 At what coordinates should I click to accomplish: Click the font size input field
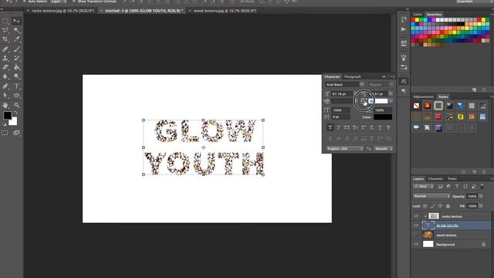[x=343, y=93]
